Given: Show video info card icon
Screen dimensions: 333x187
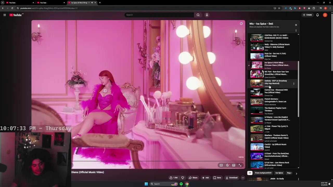Looking at the screenshot, I should pyautogui.click(x=241, y=24).
